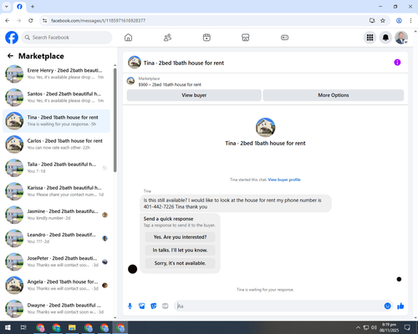This screenshot has height=334, width=418.
Task: Click the chat header house thumbnail
Action: click(135, 63)
